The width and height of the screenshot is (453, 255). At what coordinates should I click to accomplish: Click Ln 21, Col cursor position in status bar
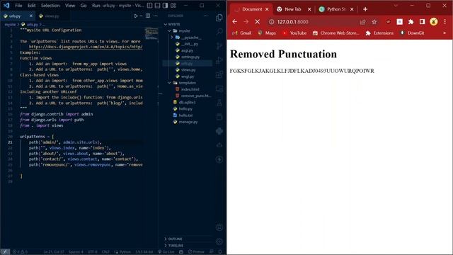(54, 252)
